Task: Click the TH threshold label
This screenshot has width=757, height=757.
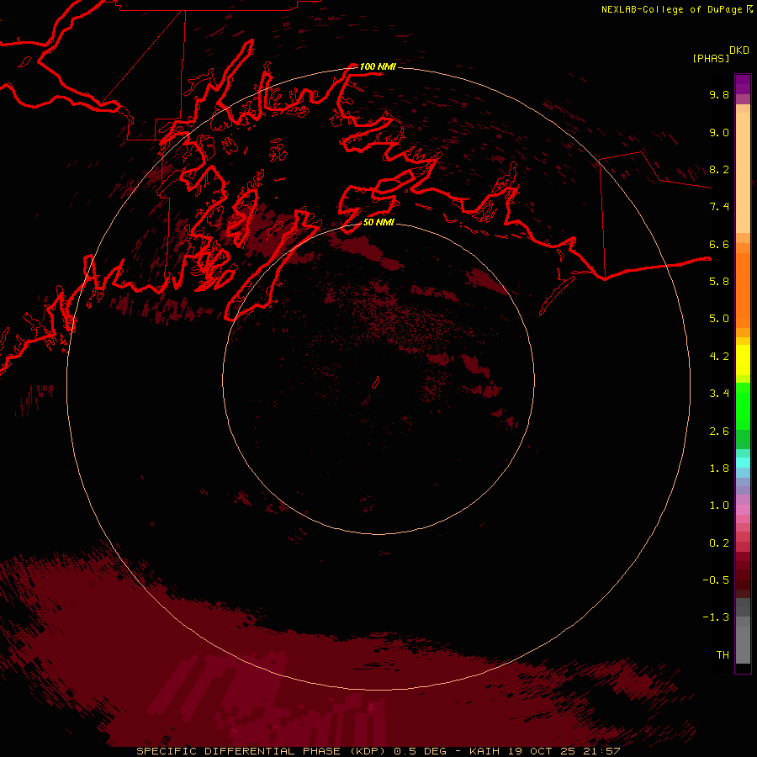Action: [723, 655]
